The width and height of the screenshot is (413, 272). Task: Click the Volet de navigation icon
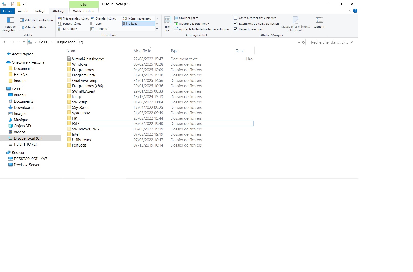pyautogui.click(x=10, y=20)
